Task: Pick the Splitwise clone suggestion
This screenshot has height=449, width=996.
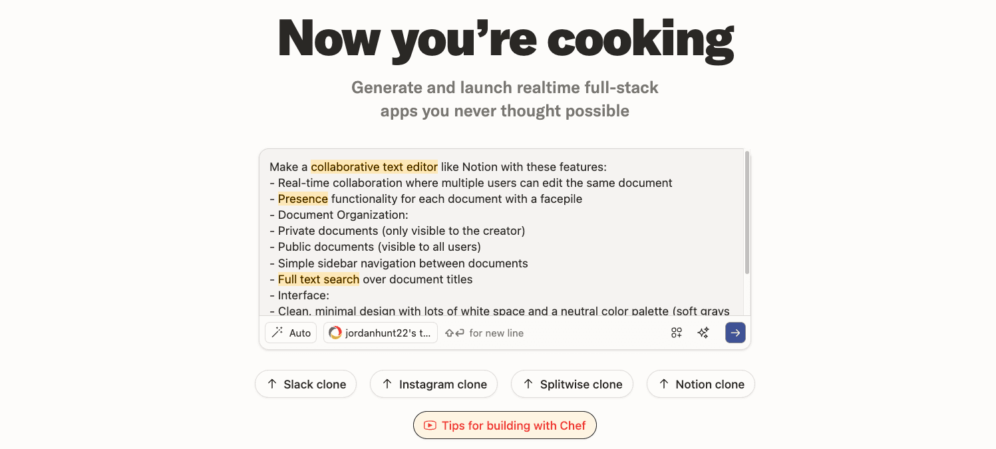Action: click(572, 384)
